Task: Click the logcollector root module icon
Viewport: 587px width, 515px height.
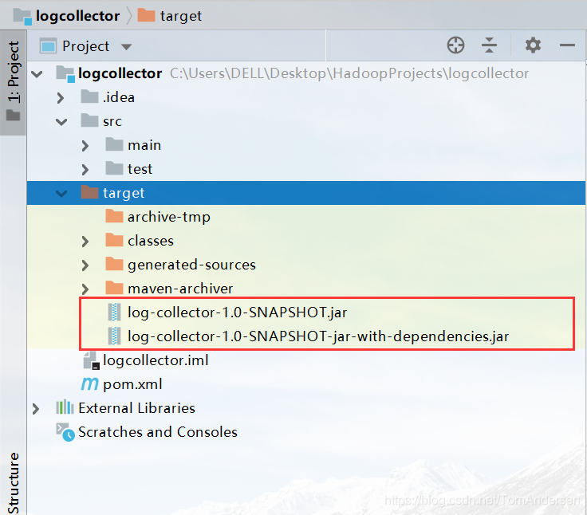Action: click(x=65, y=73)
